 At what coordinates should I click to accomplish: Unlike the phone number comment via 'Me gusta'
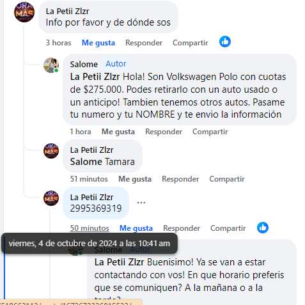click(136, 228)
